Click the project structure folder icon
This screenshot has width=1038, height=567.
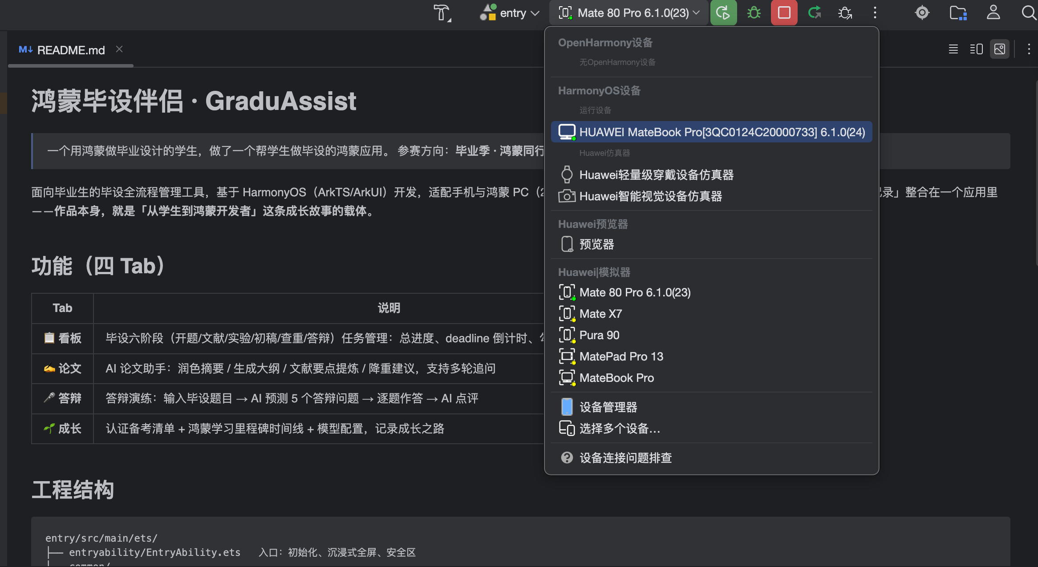[x=958, y=13]
